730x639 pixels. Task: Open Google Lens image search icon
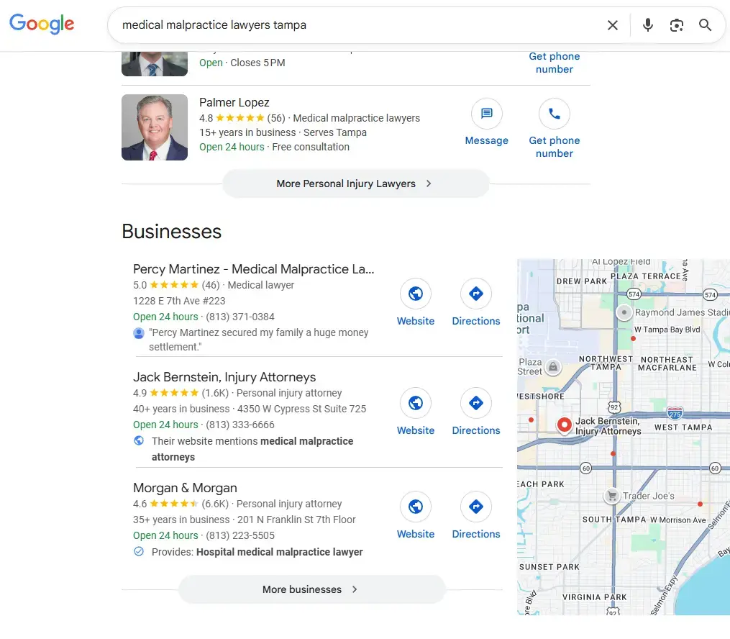[676, 25]
